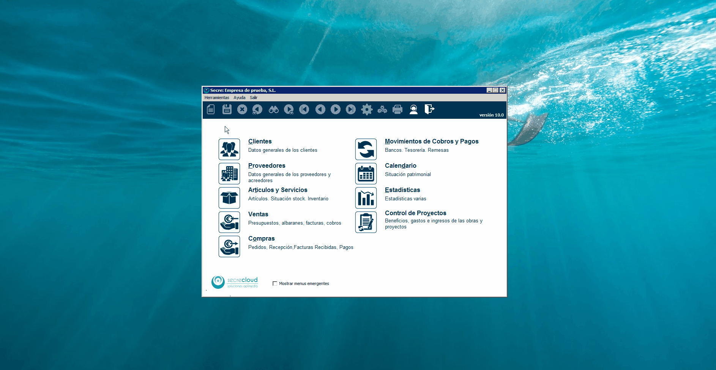Open the Calendario calendar icon
The height and width of the screenshot is (370, 716).
(x=366, y=173)
